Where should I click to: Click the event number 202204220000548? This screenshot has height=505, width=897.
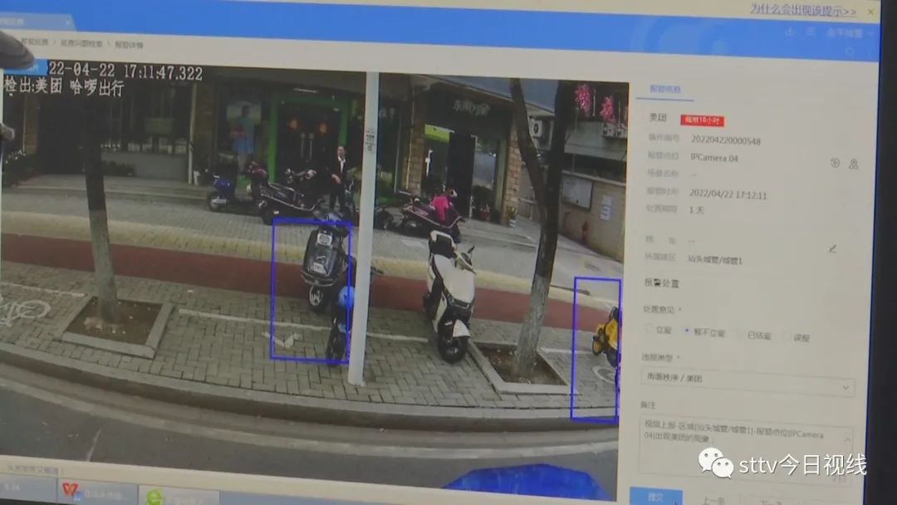tap(725, 140)
